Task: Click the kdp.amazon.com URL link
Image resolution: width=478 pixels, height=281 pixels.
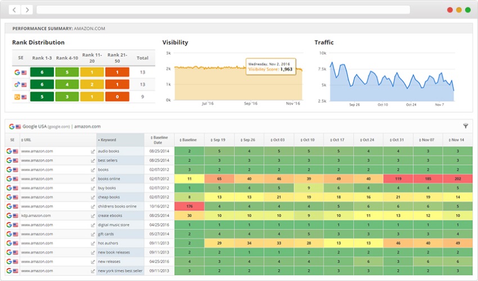Action: pos(36,215)
